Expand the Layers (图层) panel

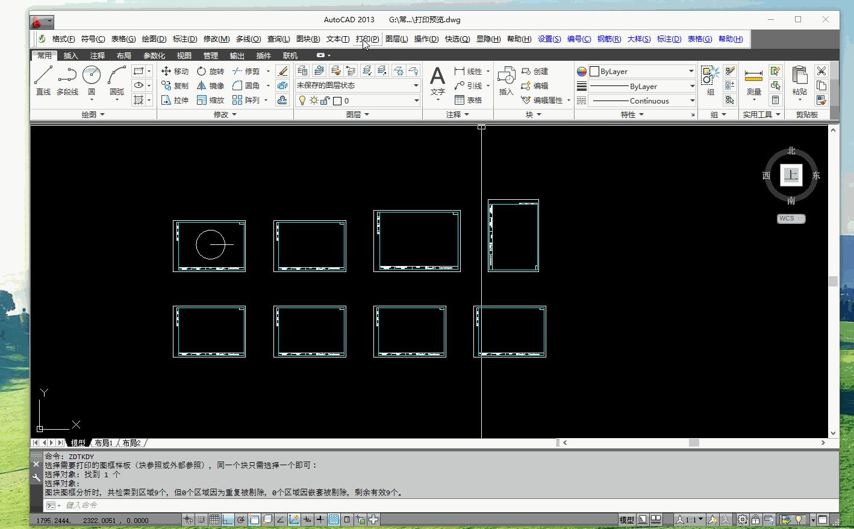[x=358, y=114]
